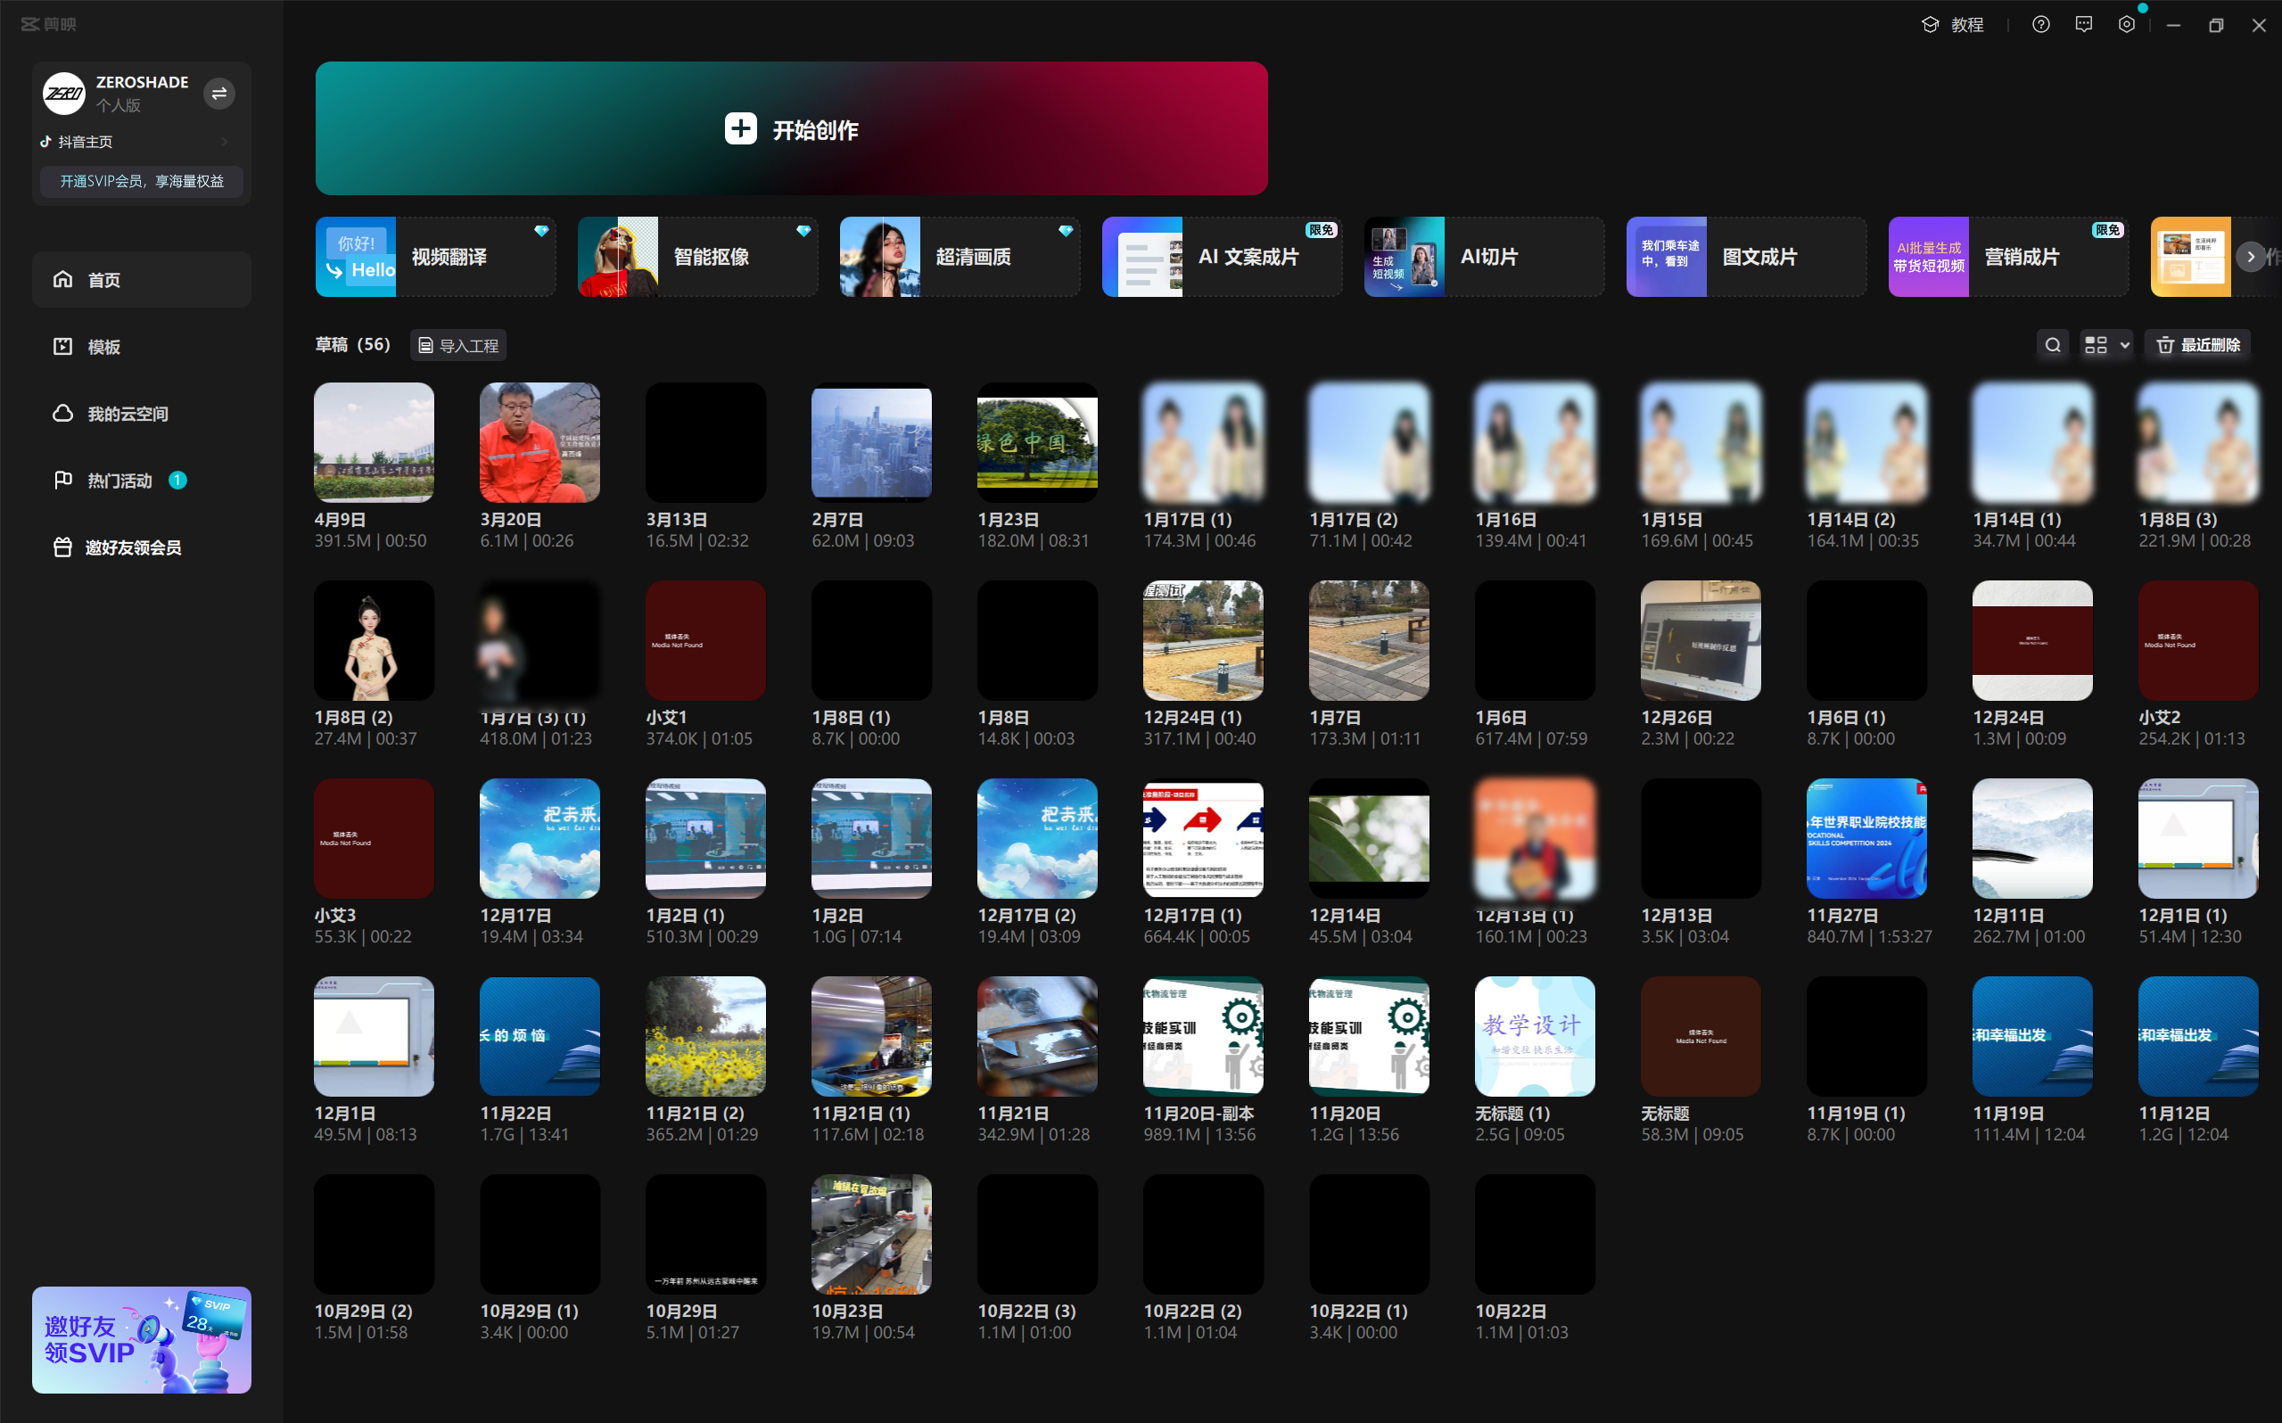Open the 4月9日 draft thumbnail
2282x1423 pixels.
[374, 442]
